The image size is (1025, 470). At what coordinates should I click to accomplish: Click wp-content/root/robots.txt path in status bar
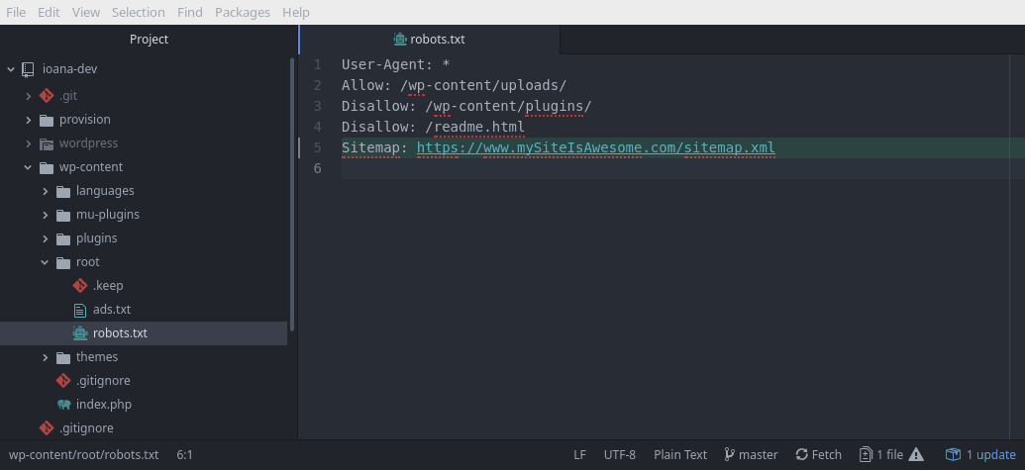click(83, 454)
